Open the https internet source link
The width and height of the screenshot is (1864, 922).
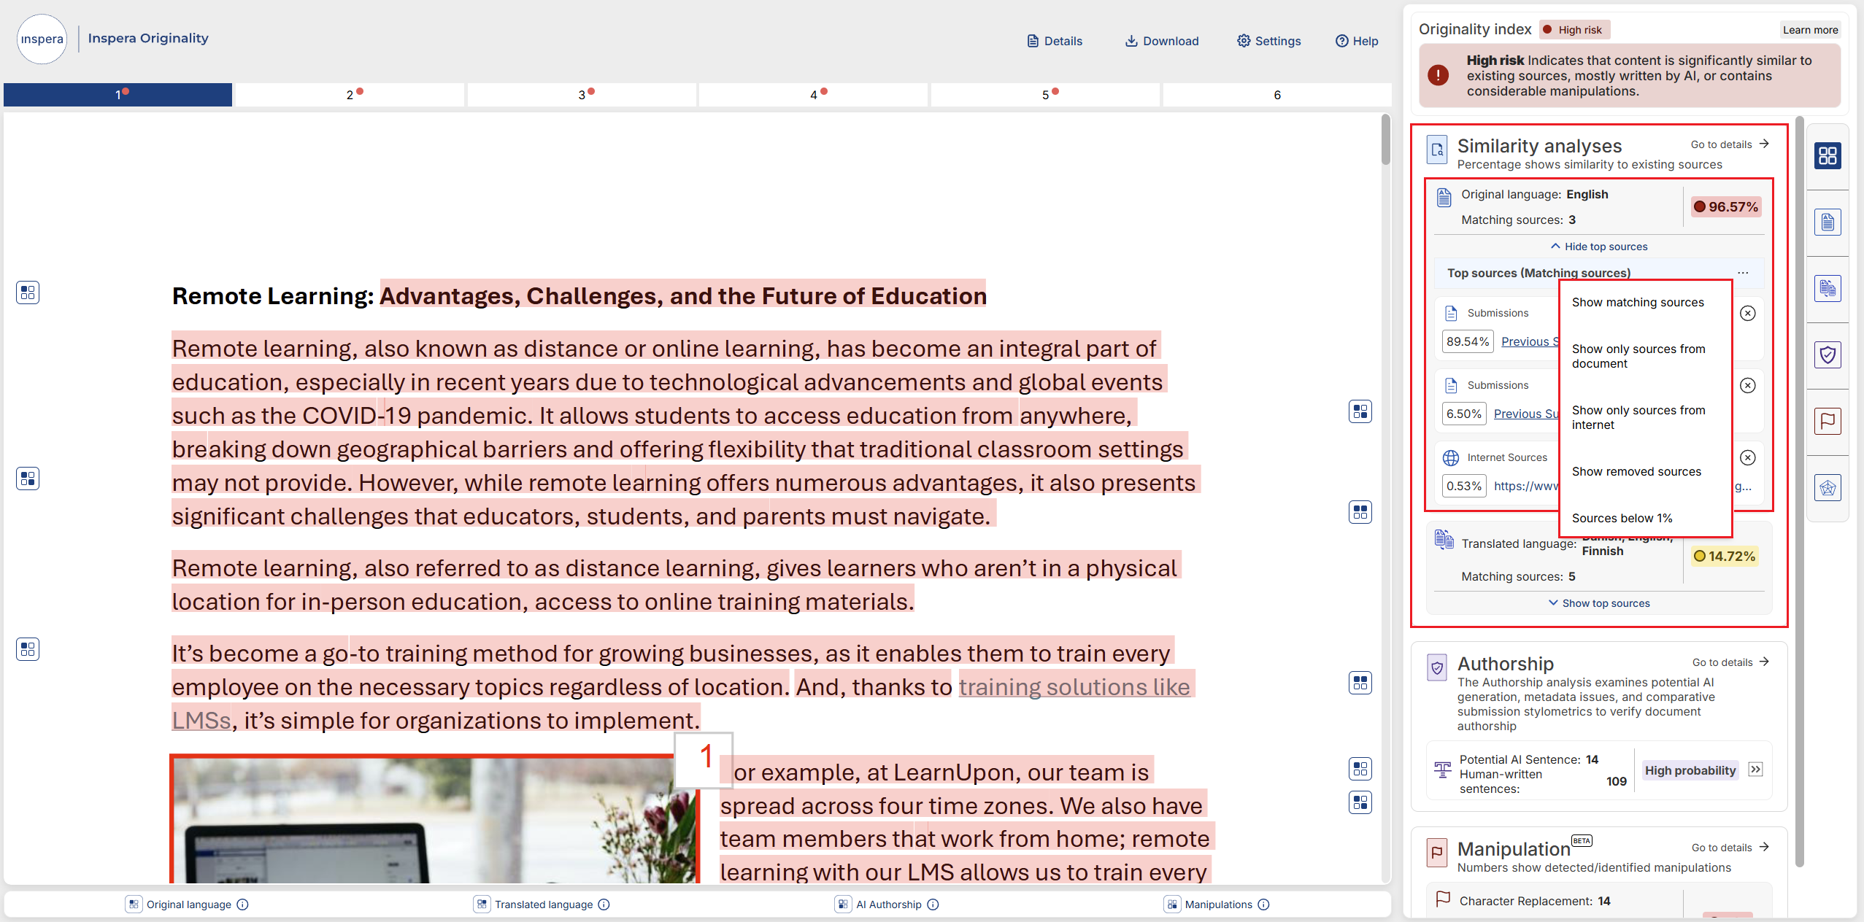(x=1526, y=486)
